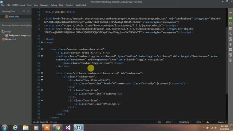Click volume speaker icon in system tray

pos(216,128)
